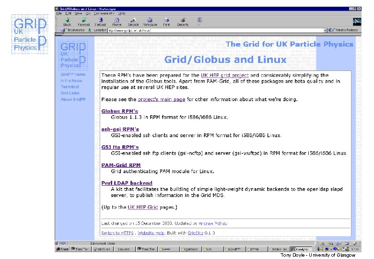Follow the GridSite link
Image resolution: width=374 pixels, height=259 pixels.
[195, 233]
